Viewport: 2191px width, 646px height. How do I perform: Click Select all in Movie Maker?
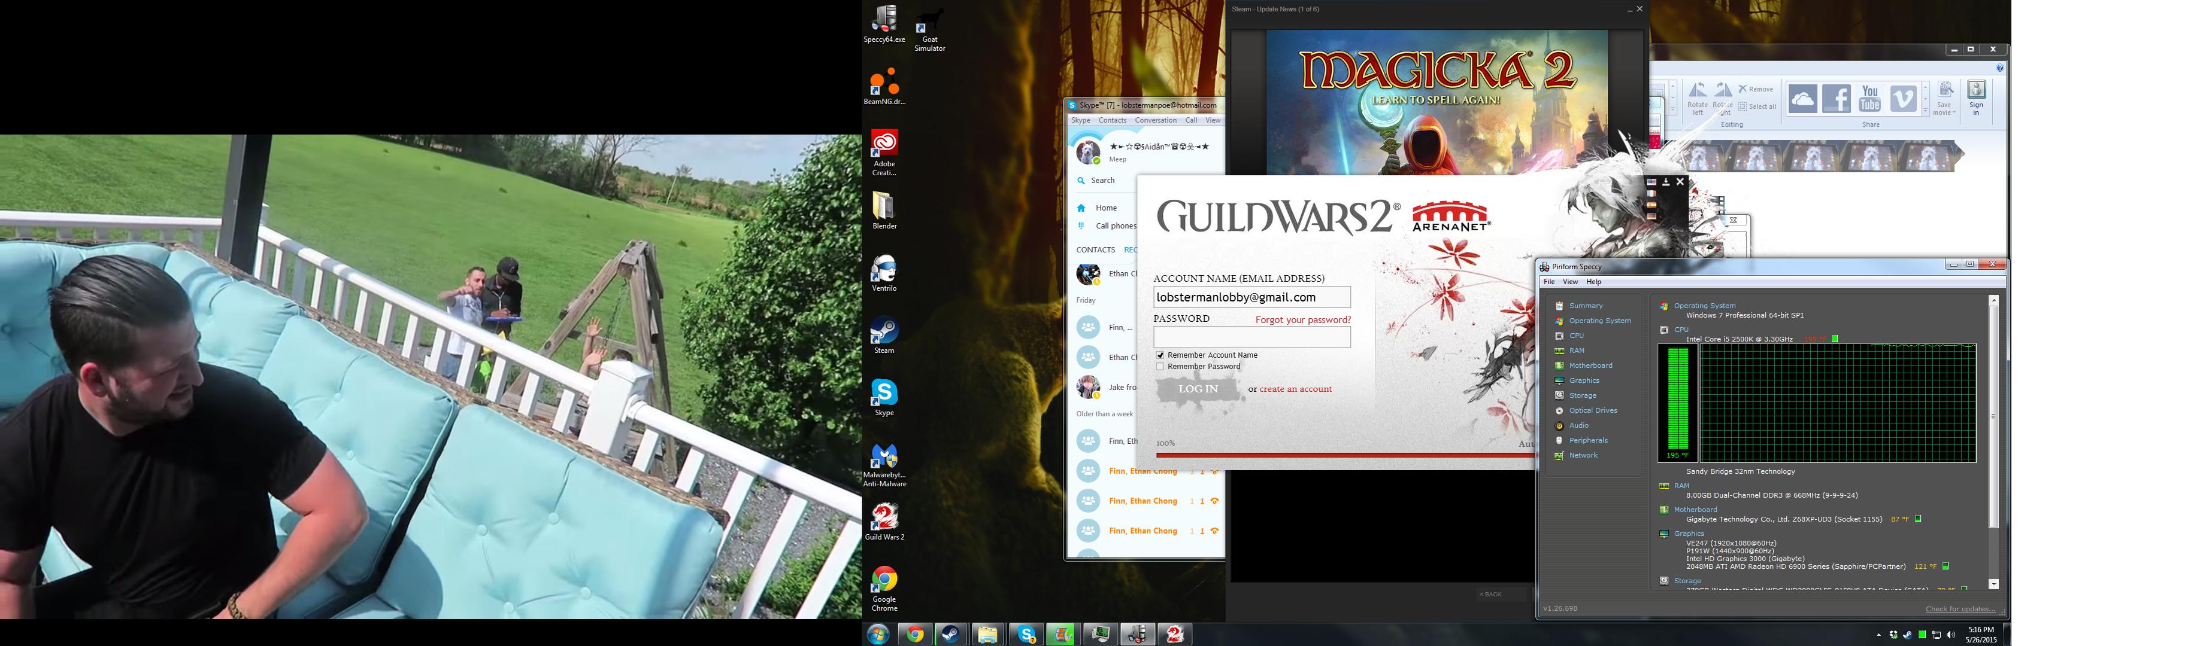(x=1757, y=107)
